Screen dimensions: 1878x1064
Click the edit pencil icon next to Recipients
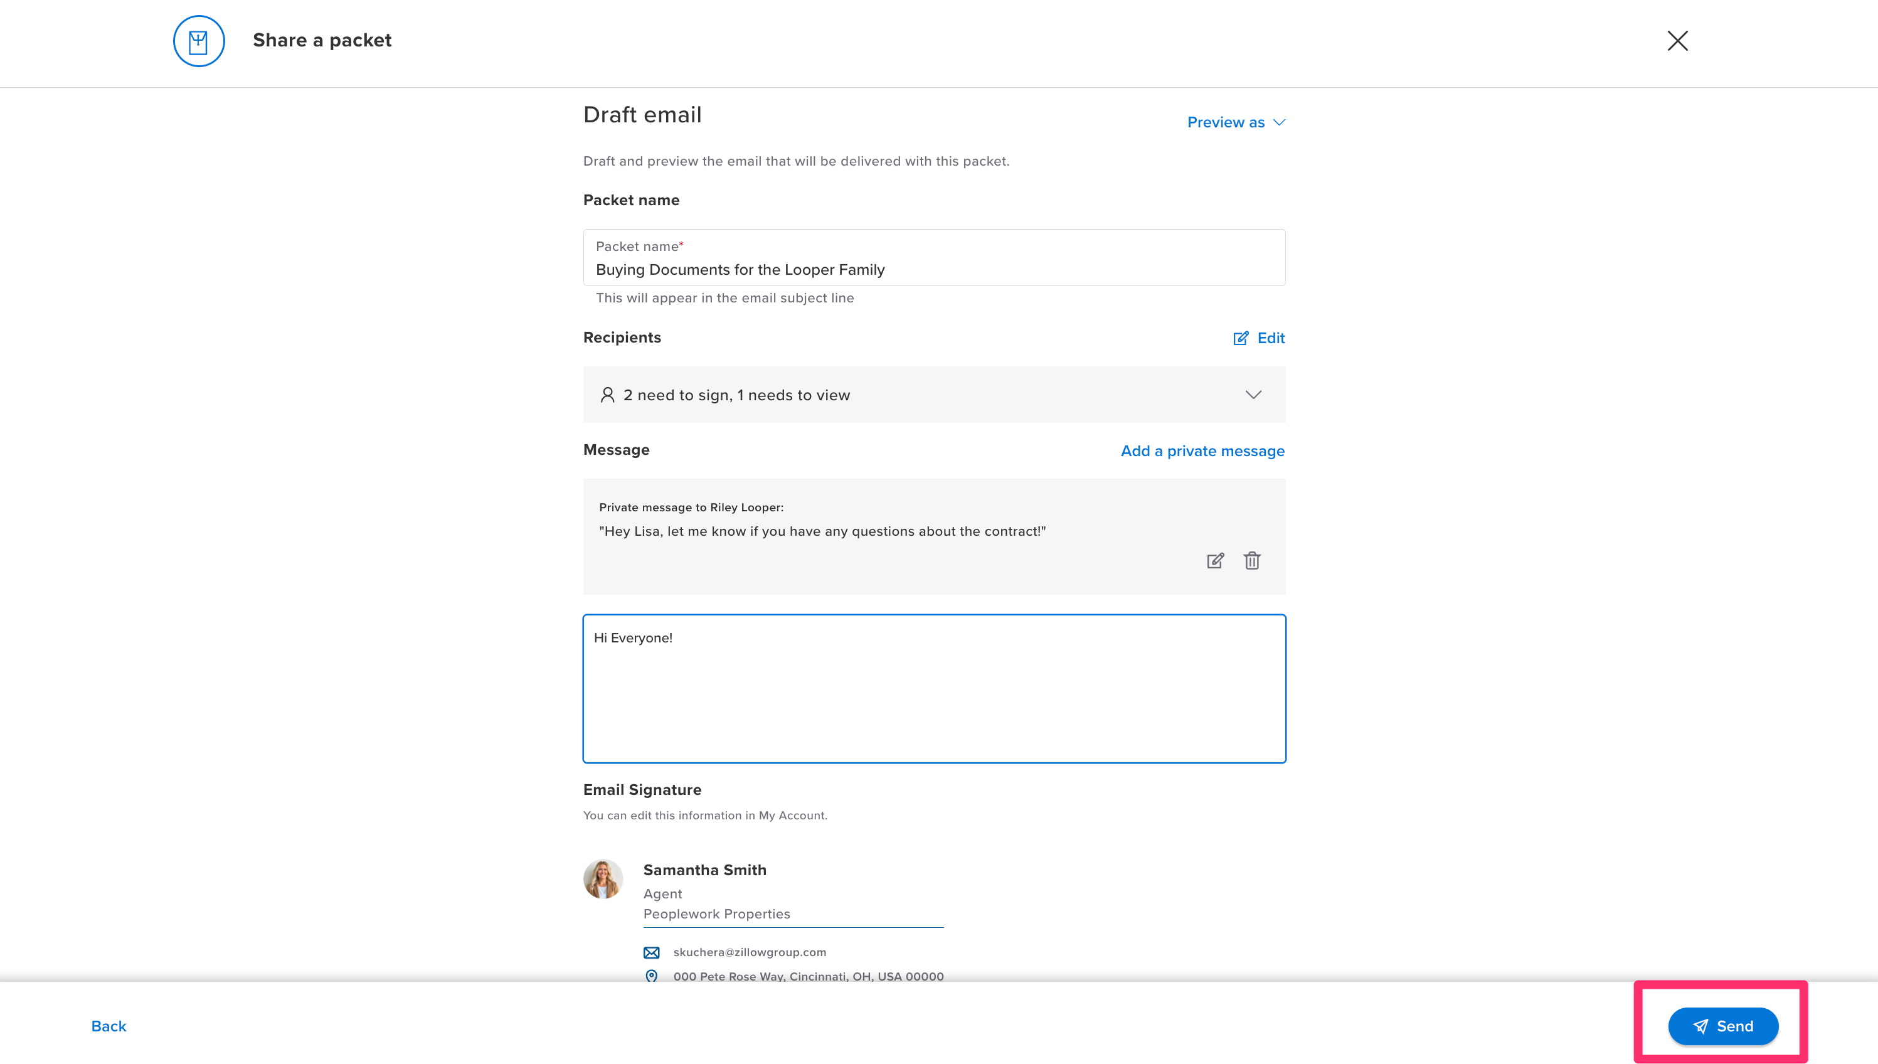tap(1240, 338)
